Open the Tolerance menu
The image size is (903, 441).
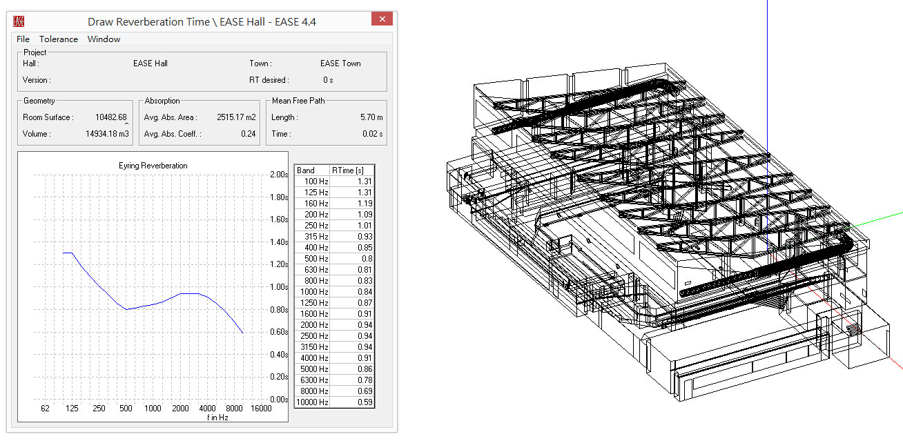tap(58, 39)
